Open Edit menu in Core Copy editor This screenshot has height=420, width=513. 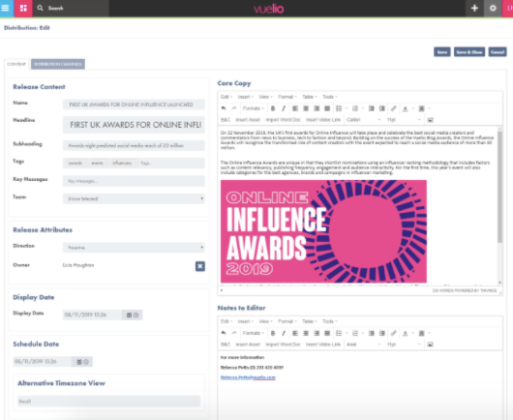click(226, 97)
